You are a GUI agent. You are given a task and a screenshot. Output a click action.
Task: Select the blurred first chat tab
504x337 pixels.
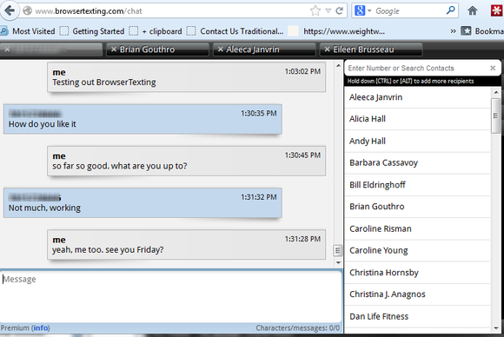click(x=51, y=50)
